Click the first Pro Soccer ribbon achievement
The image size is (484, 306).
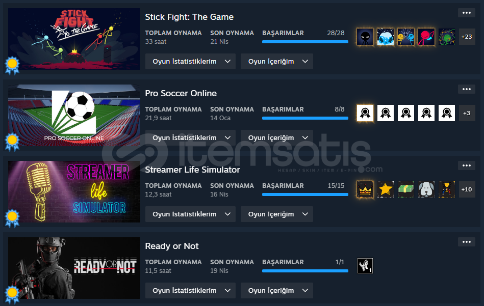pyautogui.click(x=365, y=113)
